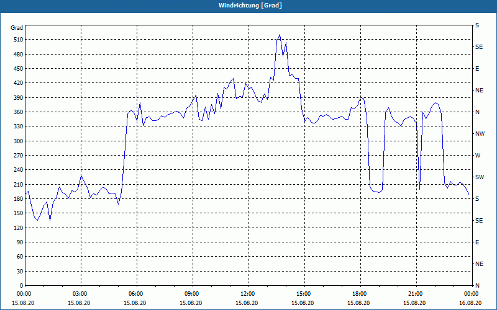Click the 'Grad' unit label on the axis
The height and width of the screenshot is (310, 497).
click(17, 28)
